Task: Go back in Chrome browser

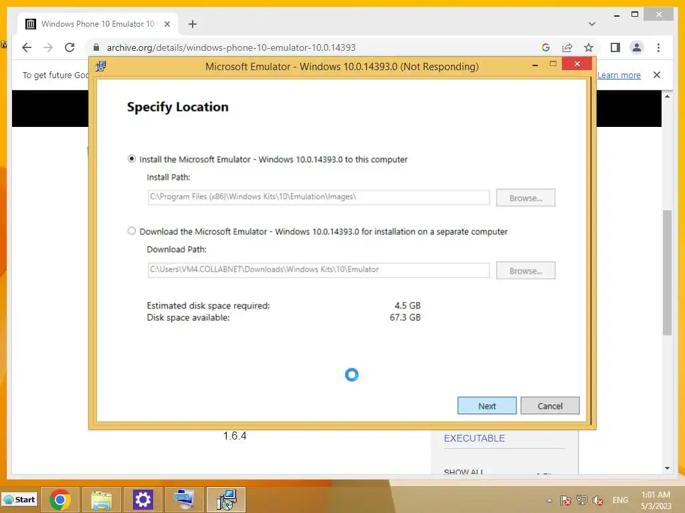Action: [27, 47]
